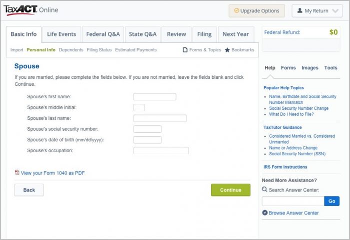Open the Browse Answer Center link
The height and width of the screenshot is (240, 350).
coord(293,213)
